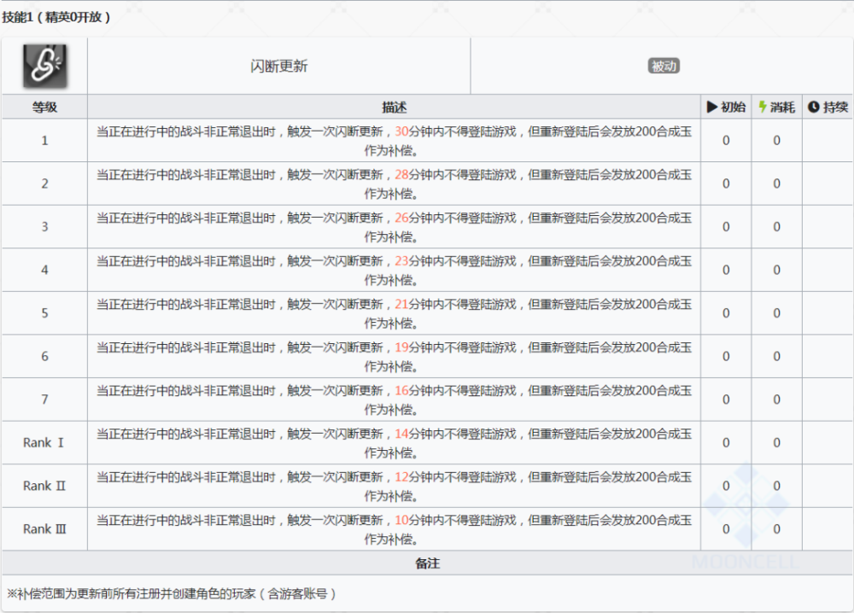
Task: Click the 被动 passive tag badge
Action: tap(664, 66)
